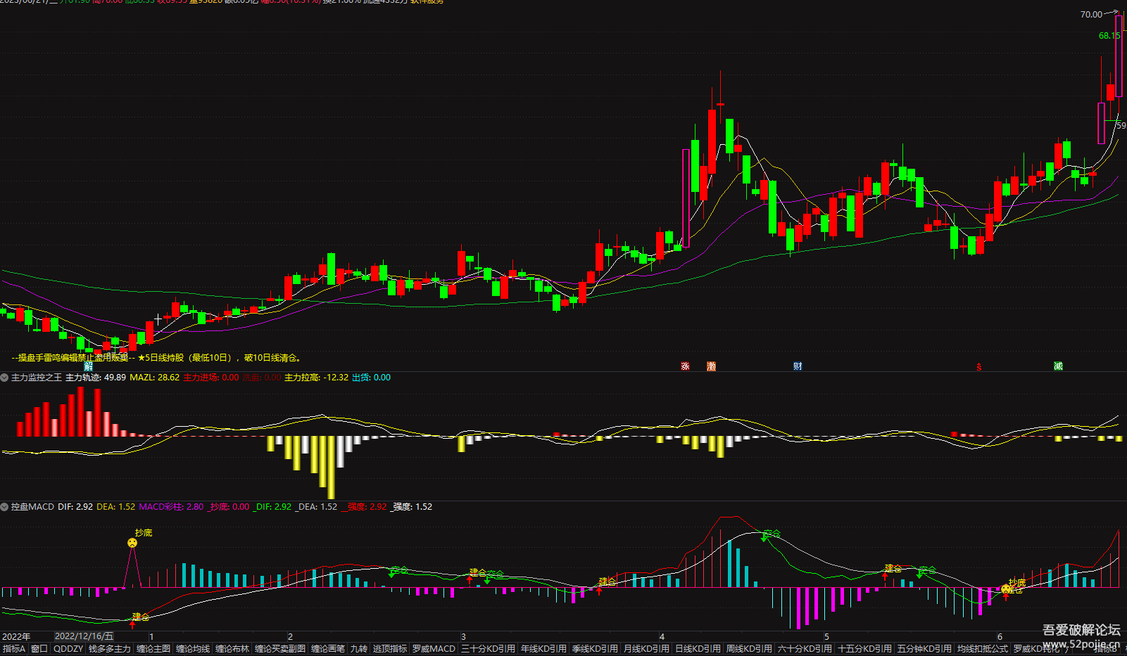Click the month 4 marker on time axis
The image size is (1127, 656).
tap(662, 636)
